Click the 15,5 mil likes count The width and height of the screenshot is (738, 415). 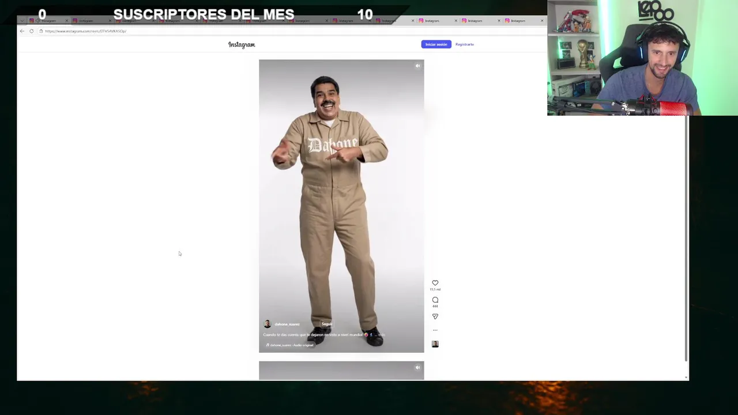pos(435,289)
